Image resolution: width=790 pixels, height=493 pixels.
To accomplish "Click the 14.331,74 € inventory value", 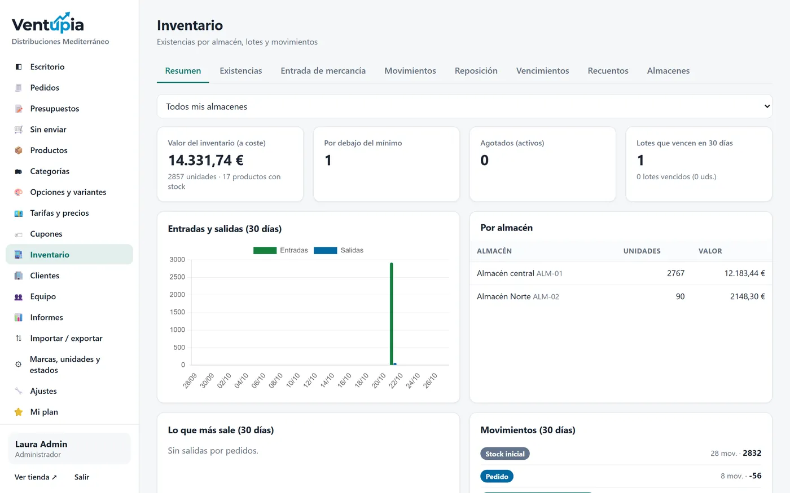I will tap(206, 161).
